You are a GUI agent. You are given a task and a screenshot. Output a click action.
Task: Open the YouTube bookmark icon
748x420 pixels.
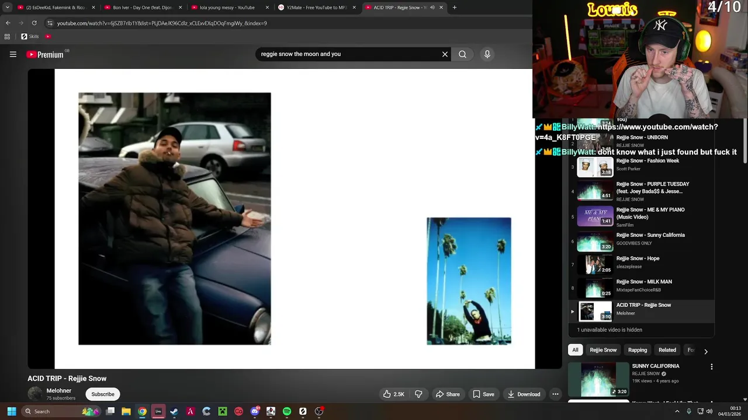coord(48,36)
